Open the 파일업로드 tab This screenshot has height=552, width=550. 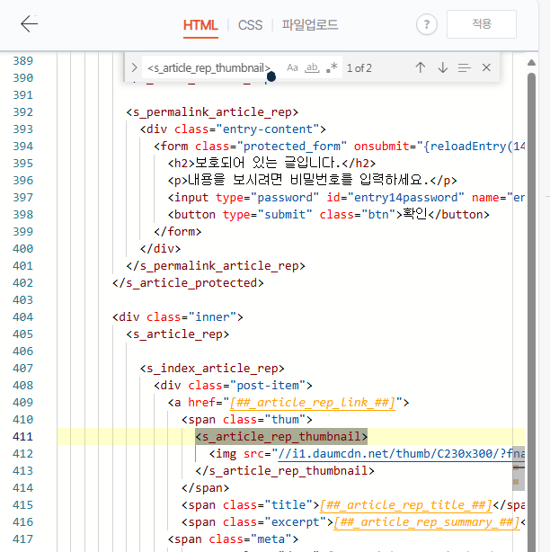click(x=310, y=25)
